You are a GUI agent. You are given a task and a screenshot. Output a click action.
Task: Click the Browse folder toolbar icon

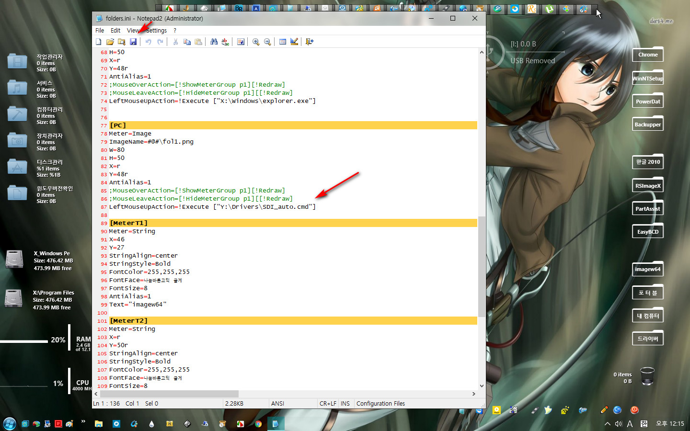(x=122, y=42)
